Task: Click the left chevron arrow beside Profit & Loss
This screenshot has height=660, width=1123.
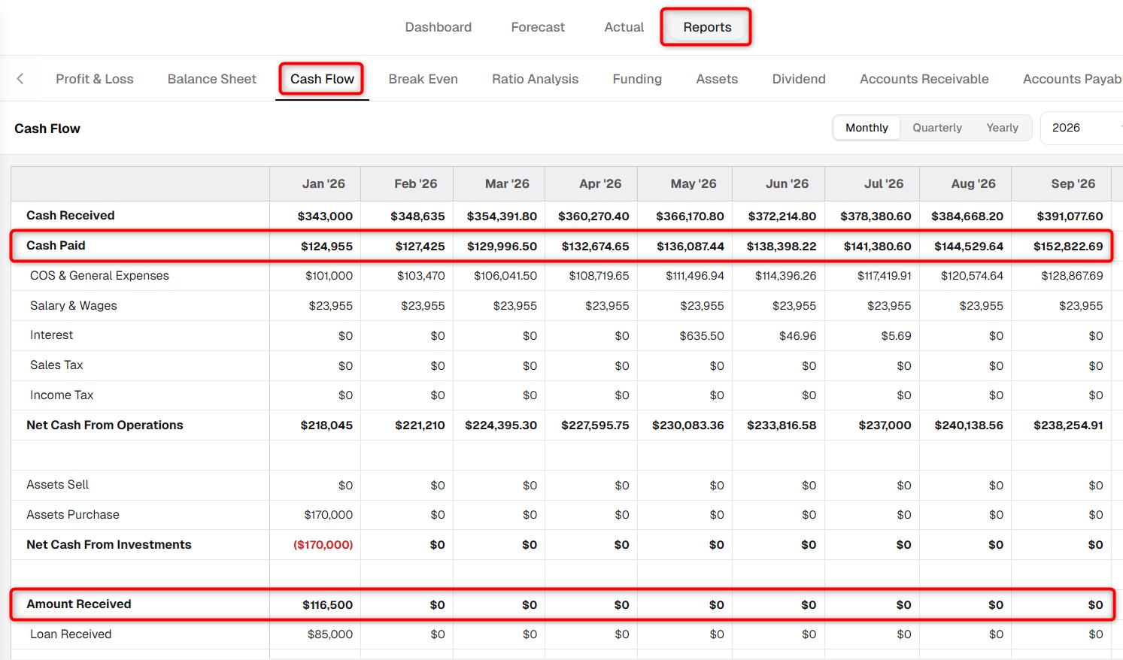Action: 20,79
